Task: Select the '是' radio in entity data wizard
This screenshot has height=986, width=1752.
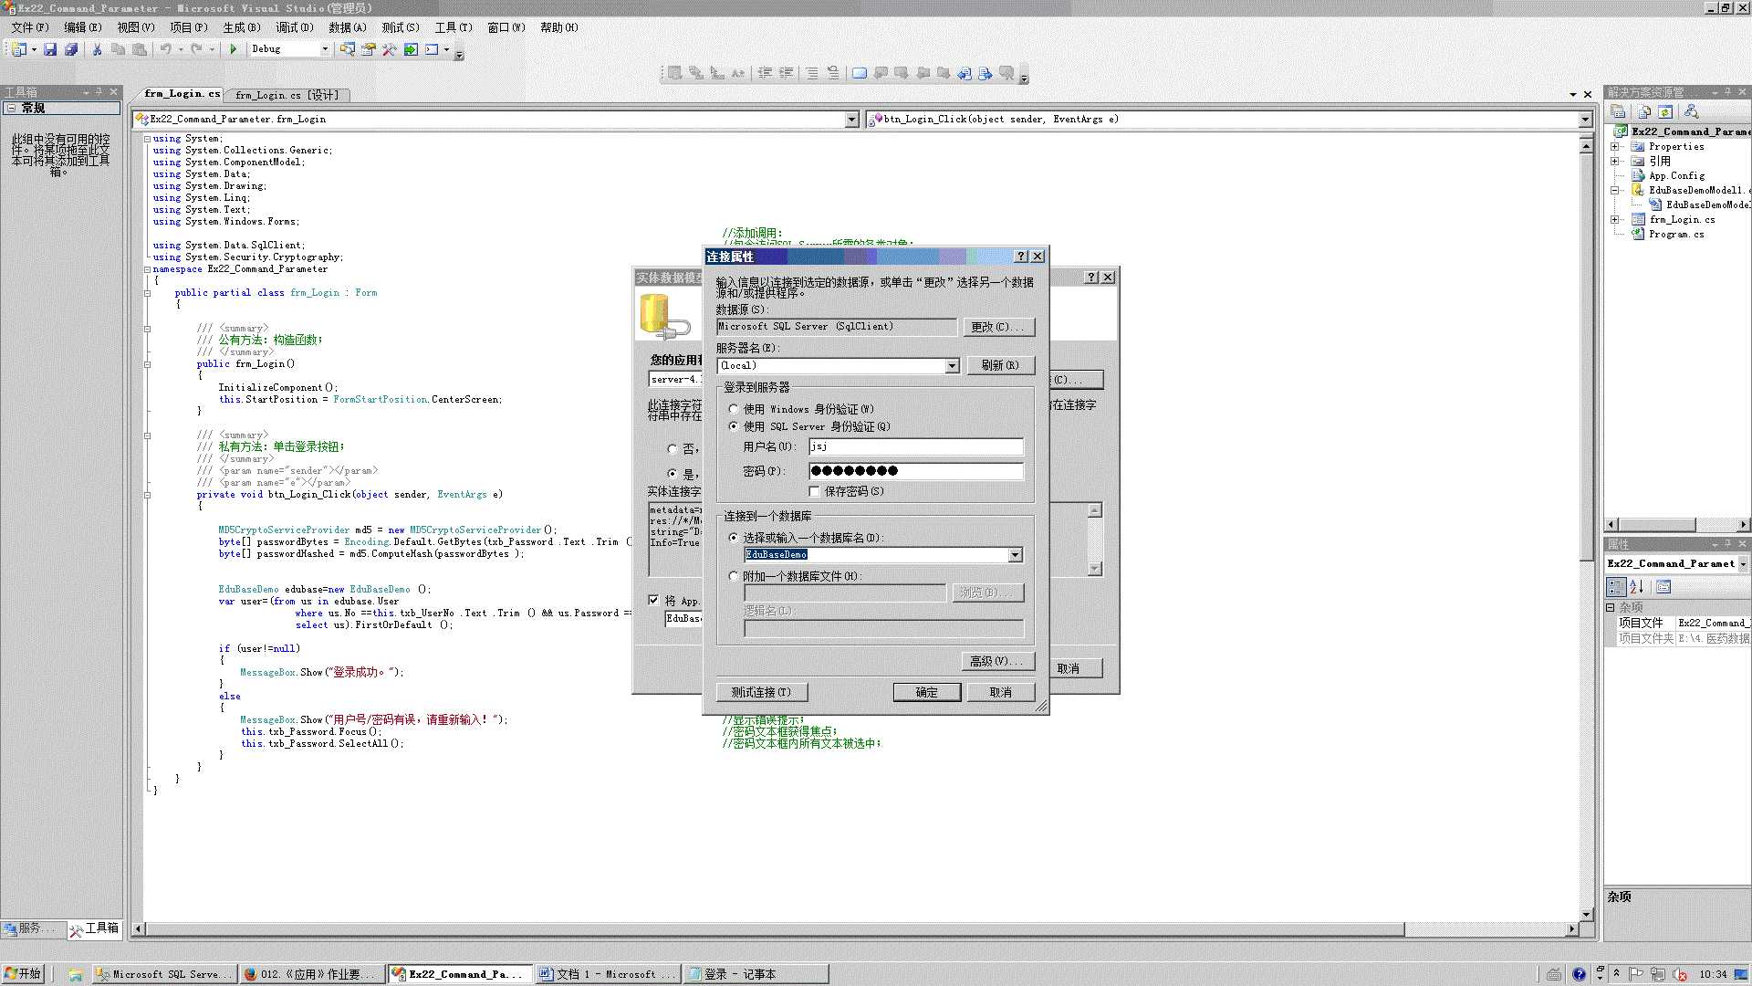Action: [673, 474]
